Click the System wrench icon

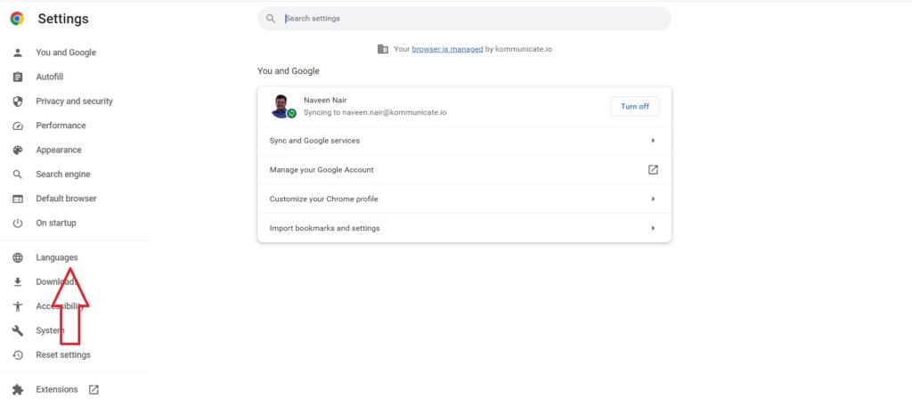click(18, 330)
